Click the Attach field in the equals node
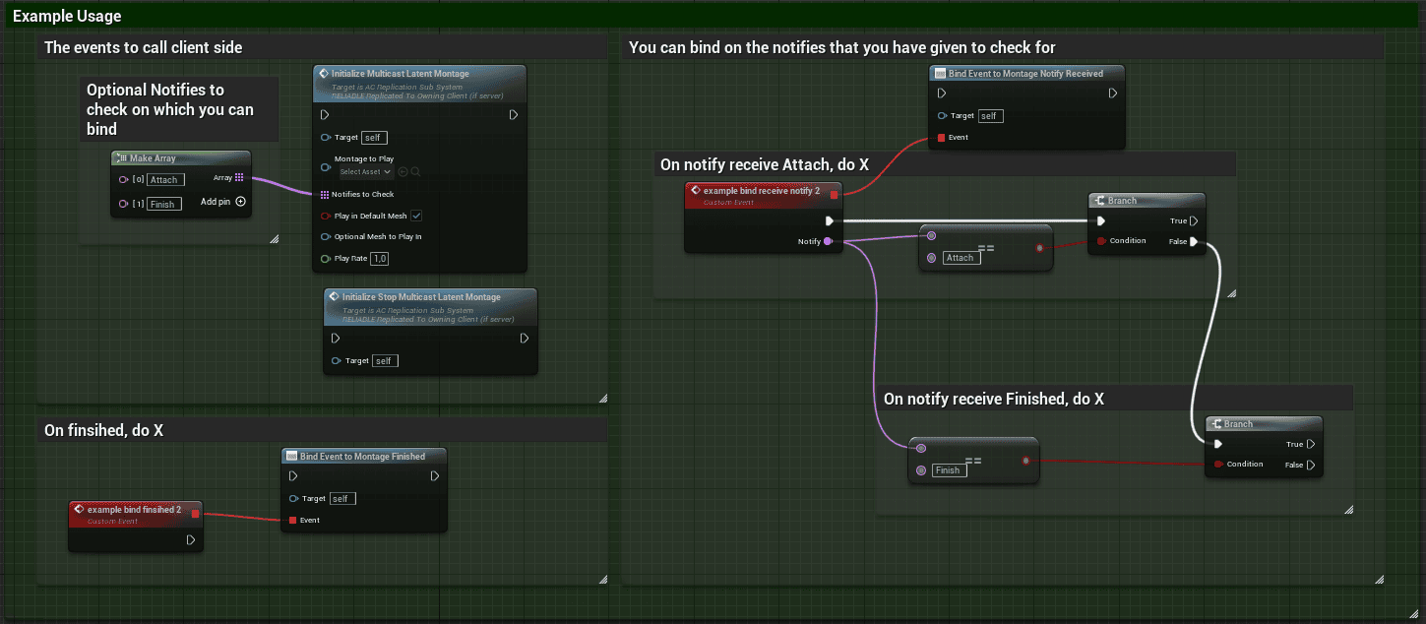Screen dimensions: 1426x624 coord(960,258)
